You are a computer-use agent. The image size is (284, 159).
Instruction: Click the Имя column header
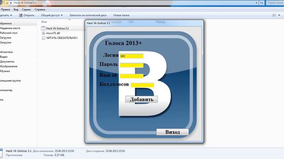[44, 22]
